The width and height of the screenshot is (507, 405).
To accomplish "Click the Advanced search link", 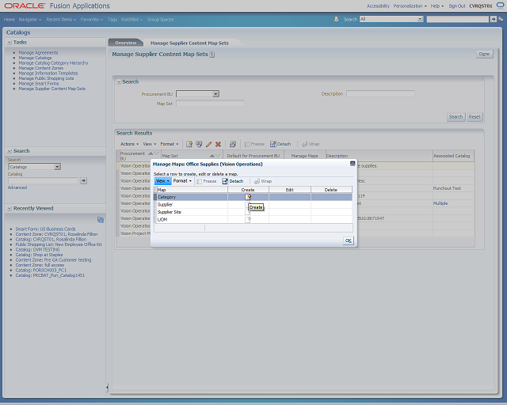I will tap(17, 187).
